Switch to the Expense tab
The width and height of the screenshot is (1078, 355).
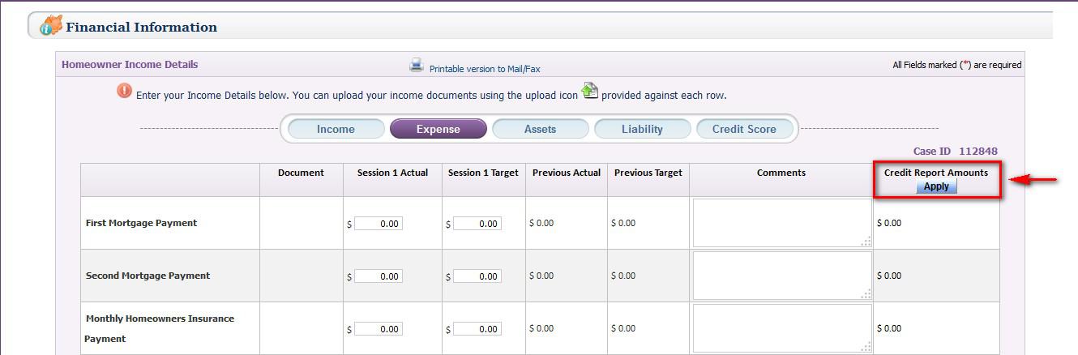[438, 129]
